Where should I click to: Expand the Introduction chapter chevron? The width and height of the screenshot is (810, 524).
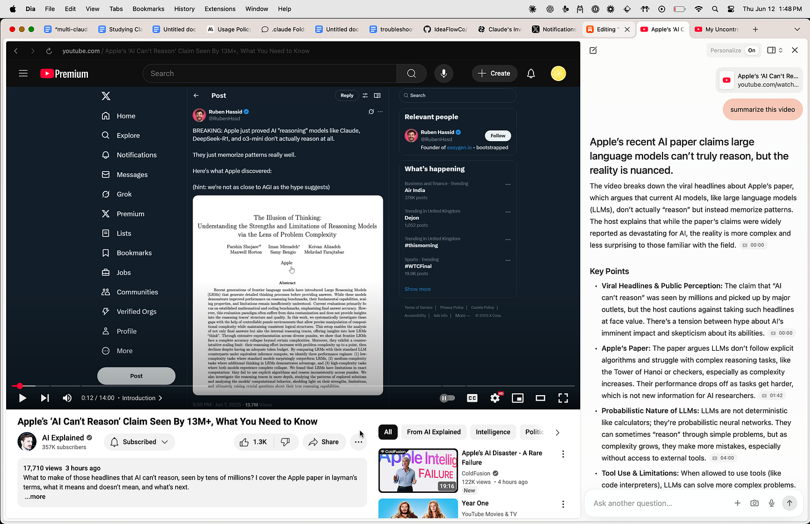point(160,398)
